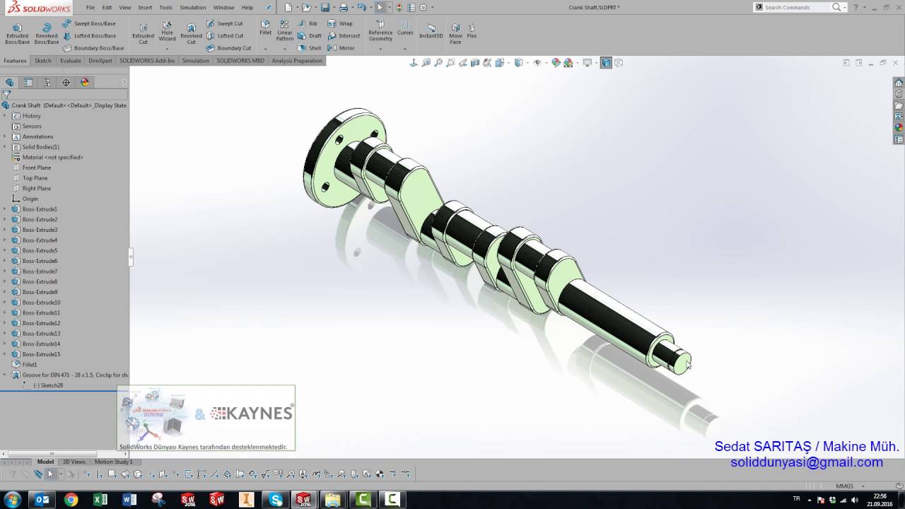
Task: Open the Edit Appearance color icon
Action: 556,63
